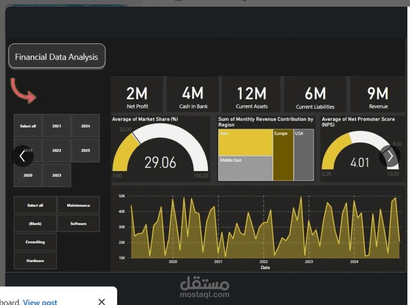Filter by Software category
The height and width of the screenshot is (305, 410).
click(x=78, y=224)
